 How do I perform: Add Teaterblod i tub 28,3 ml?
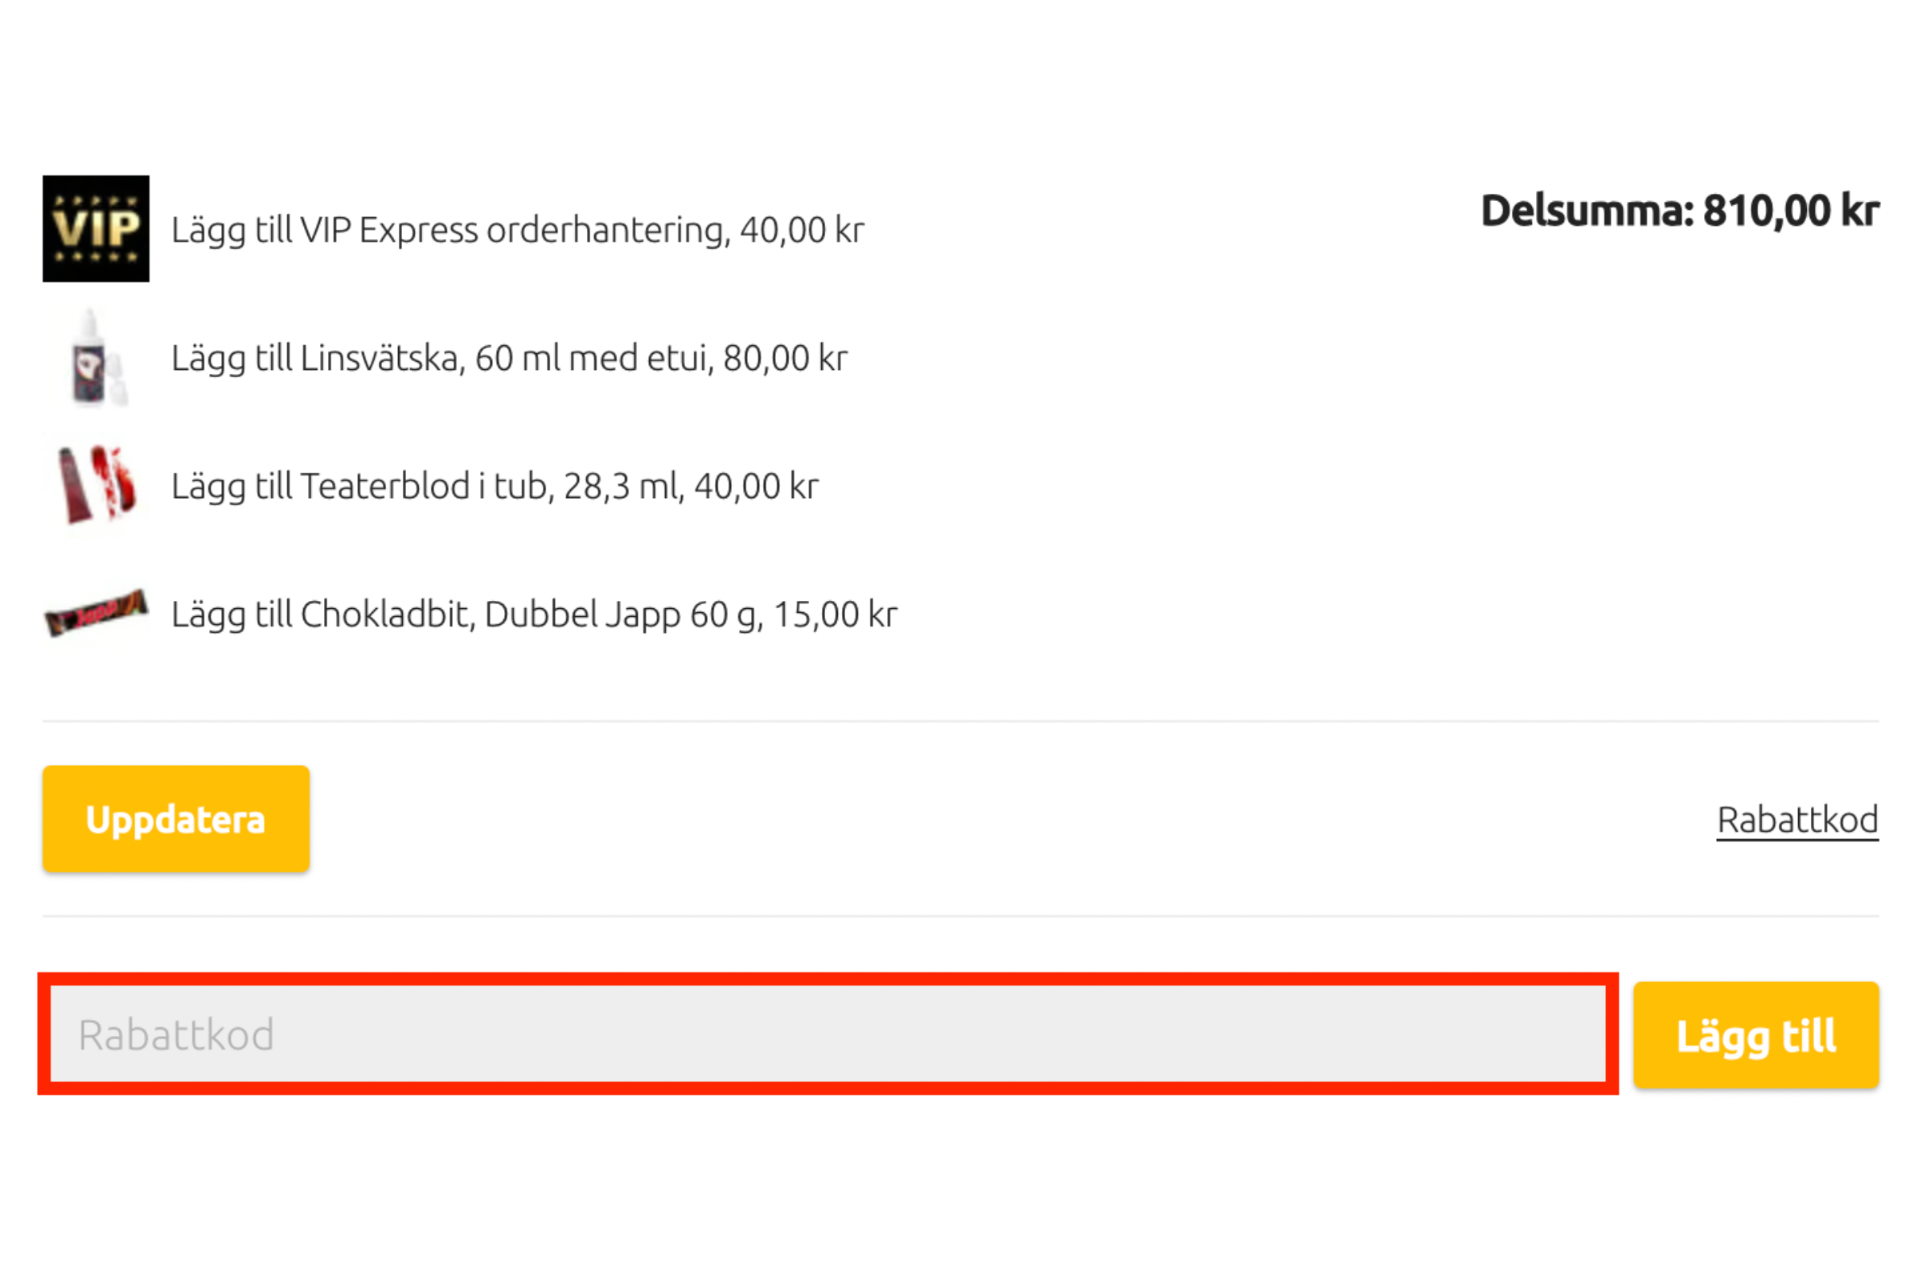pyautogui.click(x=495, y=486)
